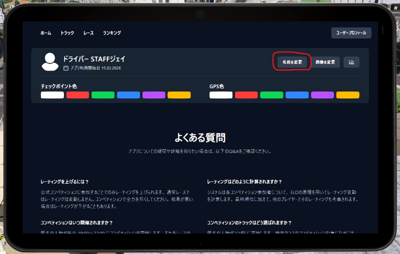The width and height of the screenshot is (400, 254).
Task: Click the GPS色 label
Action: (x=216, y=86)
